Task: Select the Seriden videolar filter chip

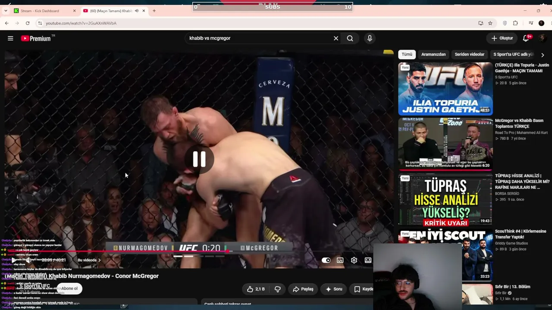Action: (x=470, y=55)
